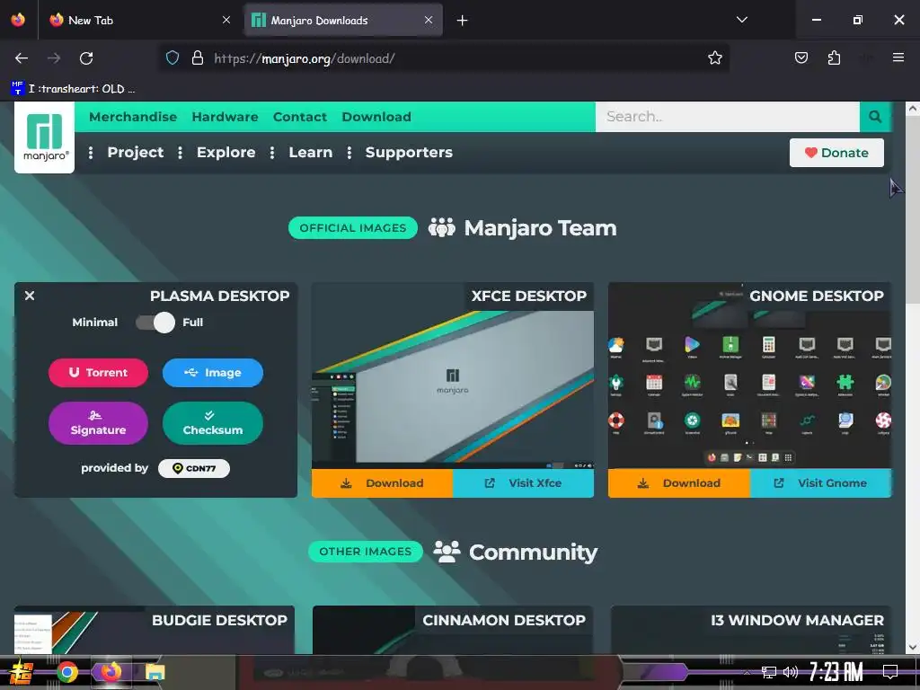Open a new browser tab

[463, 21]
